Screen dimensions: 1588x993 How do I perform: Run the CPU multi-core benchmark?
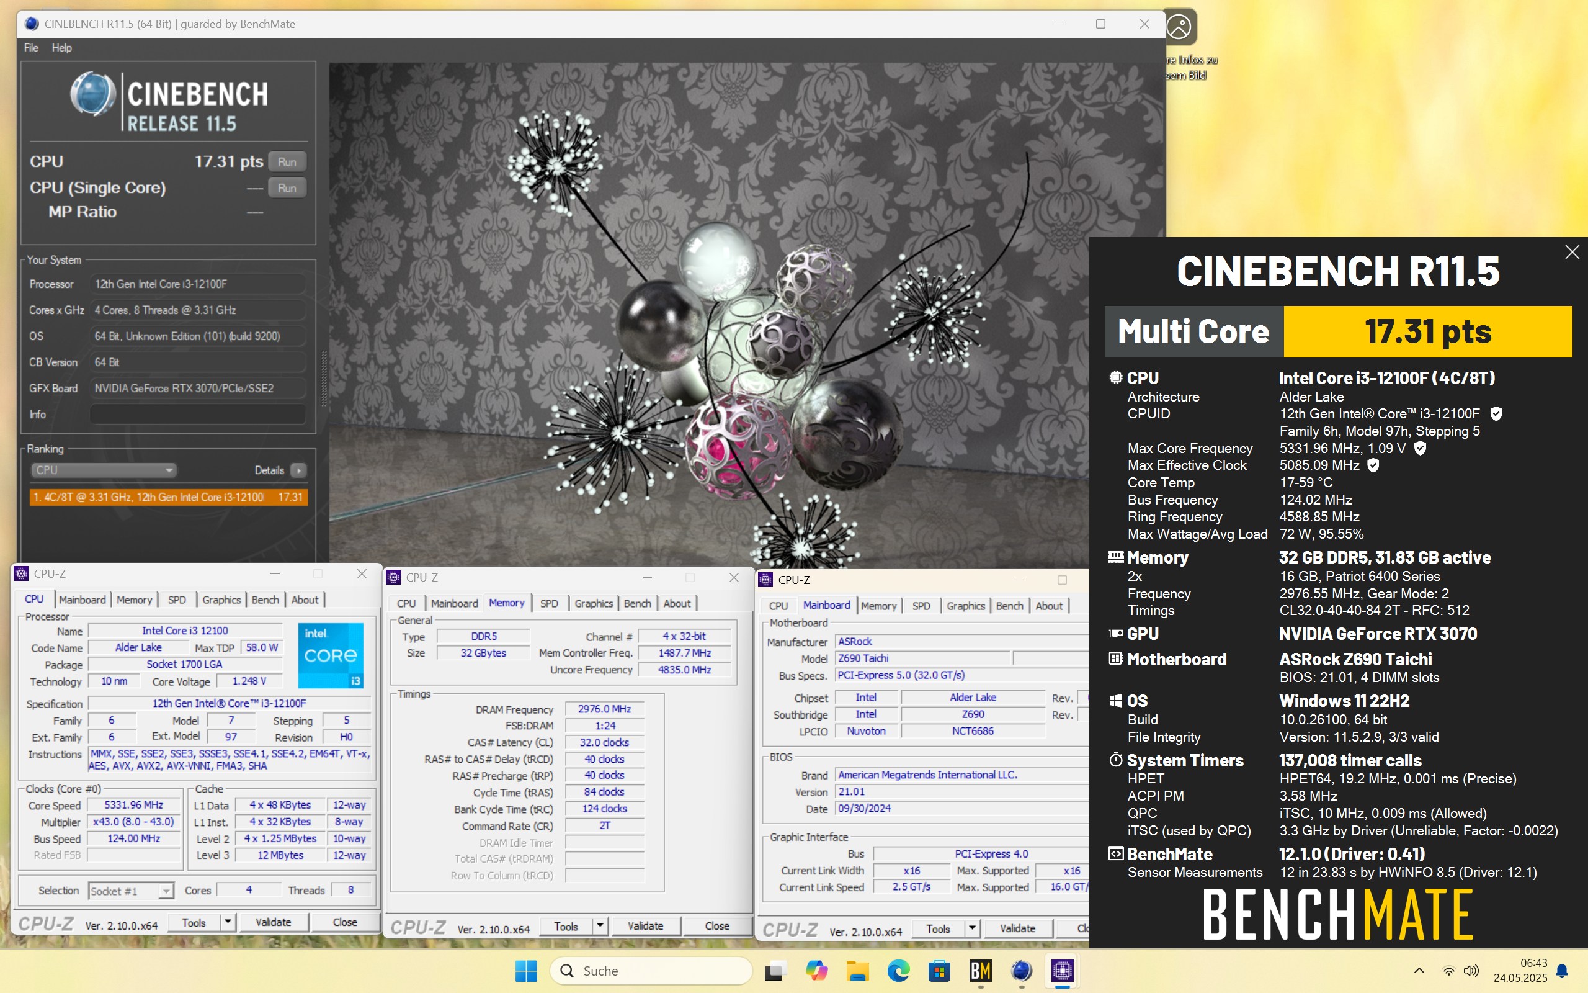click(x=287, y=161)
